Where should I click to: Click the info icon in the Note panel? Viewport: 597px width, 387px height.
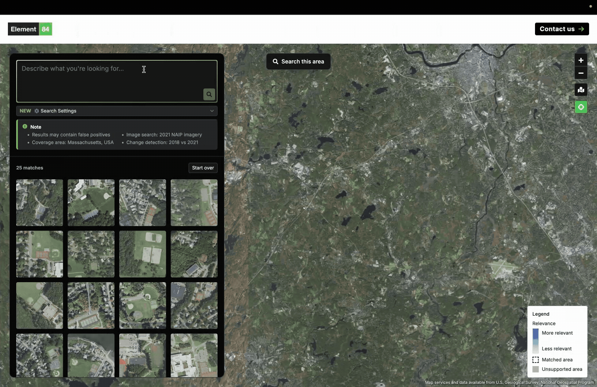point(25,127)
